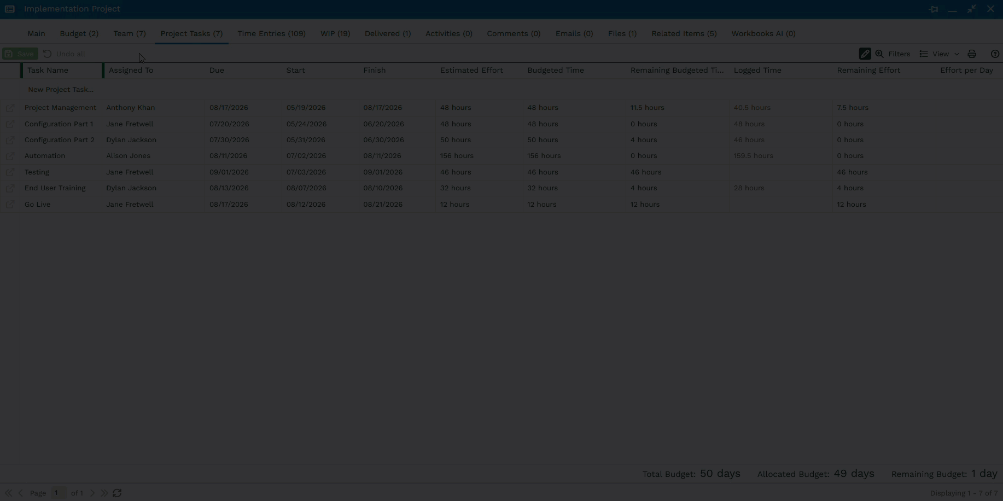Toggle the grid edit mode pencil icon
1003x501 pixels.
click(x=865, y=54)
